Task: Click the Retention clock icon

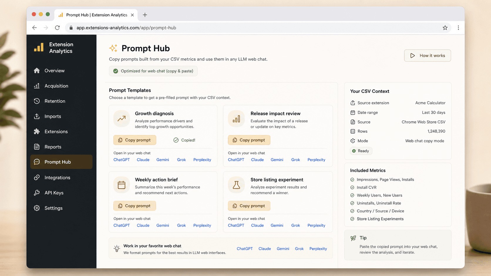Action: [37, 101]
